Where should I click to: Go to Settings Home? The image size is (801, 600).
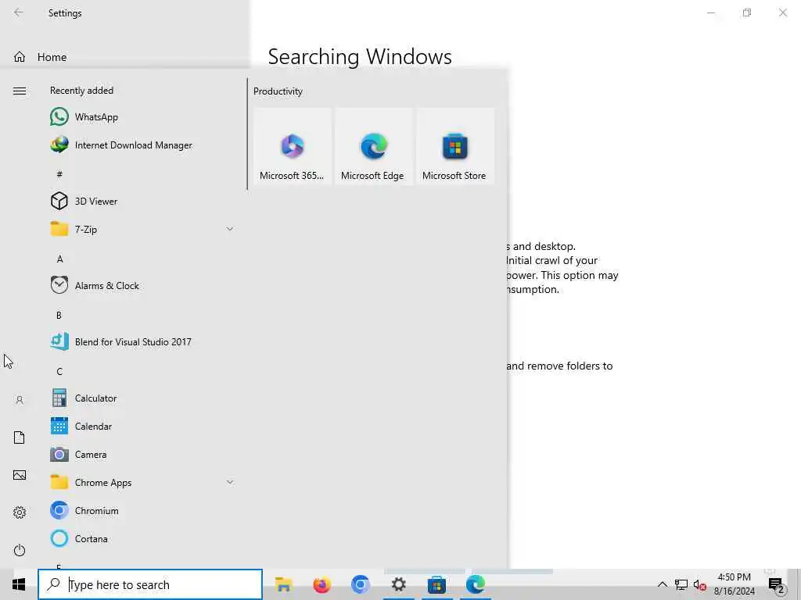(41, 56)
